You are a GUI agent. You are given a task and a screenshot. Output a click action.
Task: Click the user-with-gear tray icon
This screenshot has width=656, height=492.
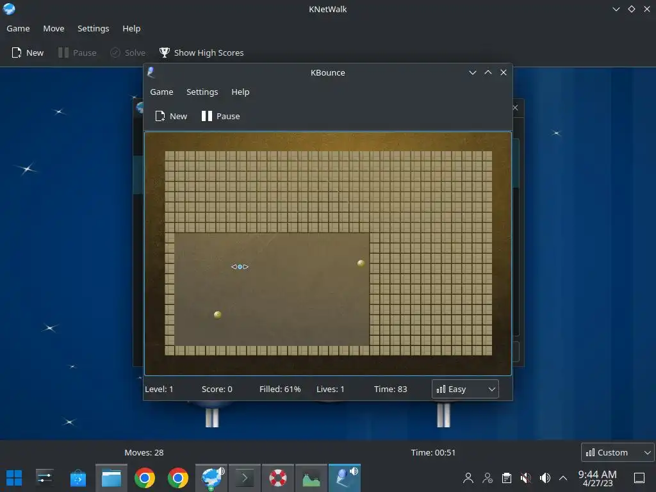pos(488,478)
